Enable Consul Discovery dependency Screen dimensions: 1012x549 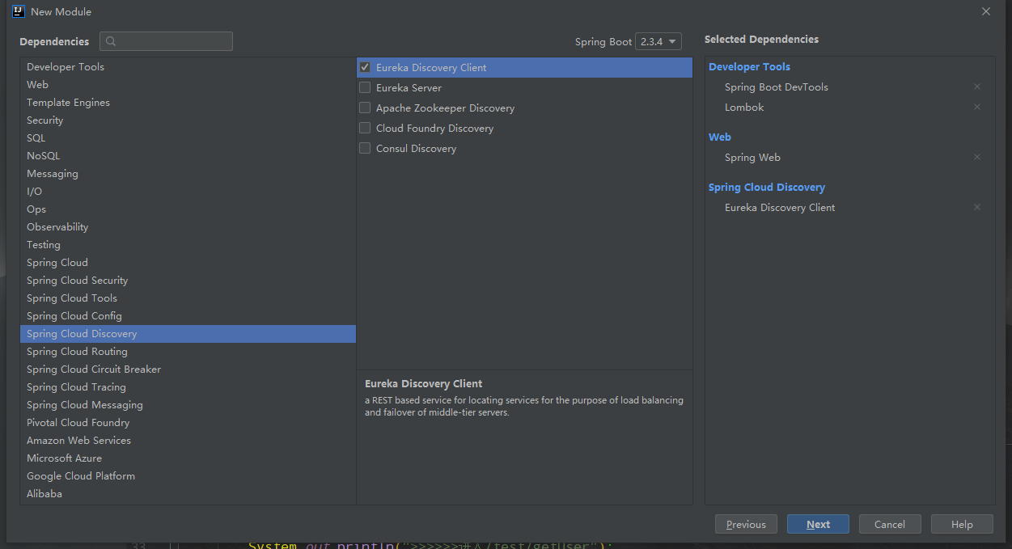[365, 148]
